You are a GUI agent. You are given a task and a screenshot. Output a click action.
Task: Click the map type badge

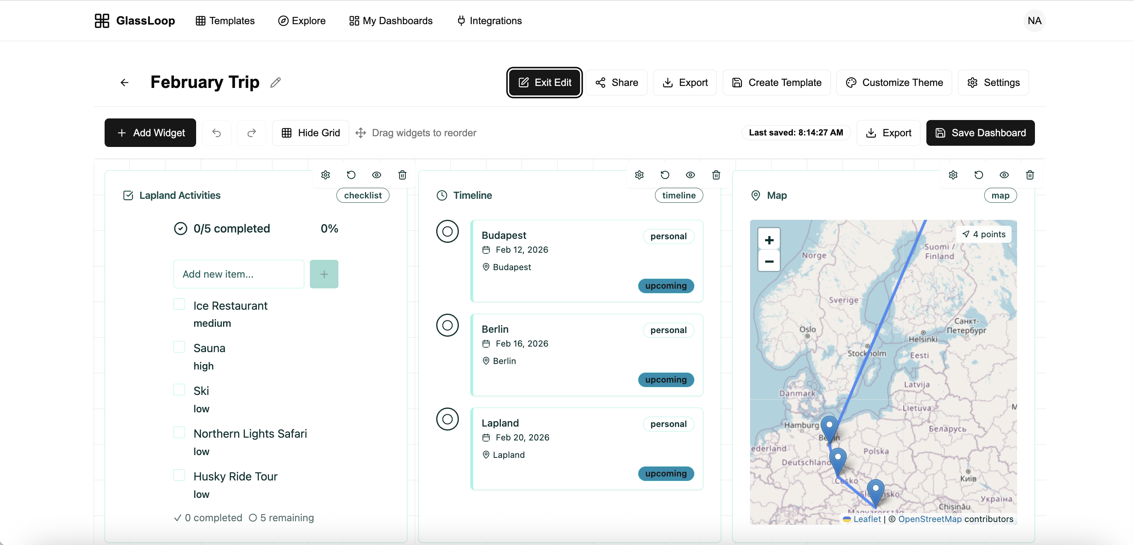pyautogui.click(x=1000, y=195)
